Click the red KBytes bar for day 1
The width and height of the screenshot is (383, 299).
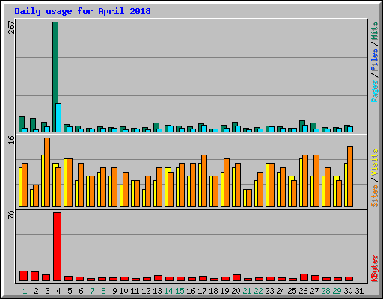(23, 276)
